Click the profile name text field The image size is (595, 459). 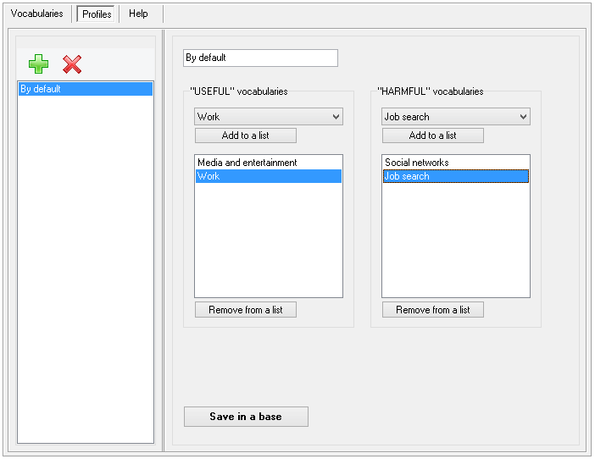click(260, 58)
